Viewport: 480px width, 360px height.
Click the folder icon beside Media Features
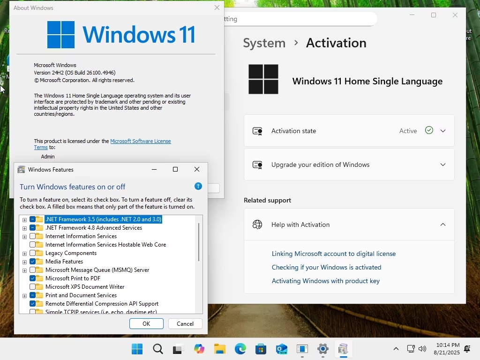(x=39, y=262)
